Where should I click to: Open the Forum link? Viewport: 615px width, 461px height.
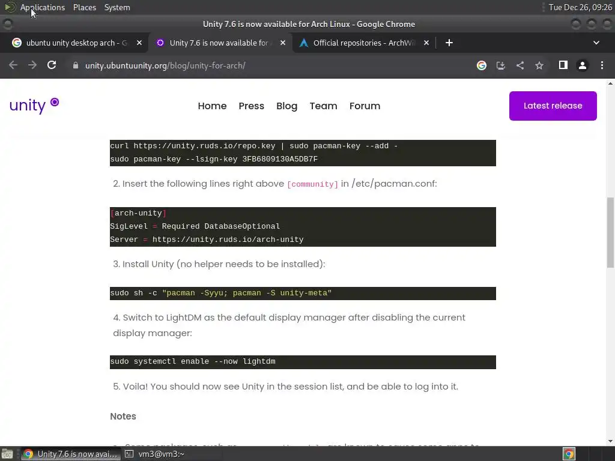[x=365, y=106]
